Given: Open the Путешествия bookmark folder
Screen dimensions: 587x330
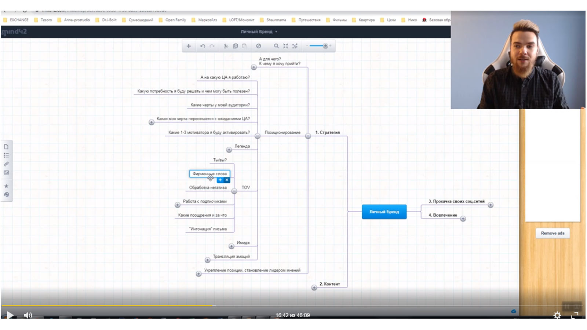Looking at the screenshot, I should tap(306, 20).
